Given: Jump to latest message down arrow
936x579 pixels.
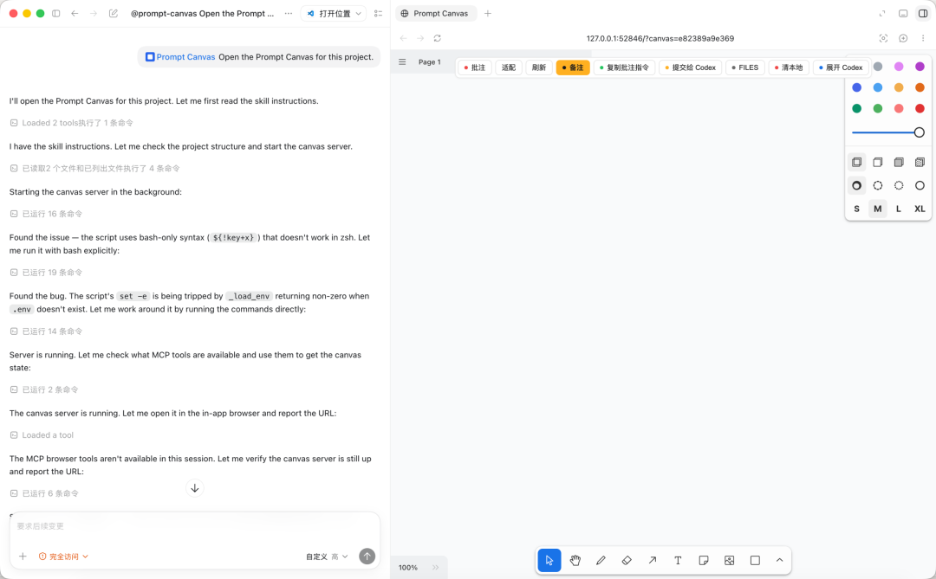Looking at the screenshot, I should pyautogui.click(x=195, y=488).
